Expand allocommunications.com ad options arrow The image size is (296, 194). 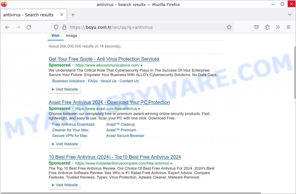click(142, 66)
